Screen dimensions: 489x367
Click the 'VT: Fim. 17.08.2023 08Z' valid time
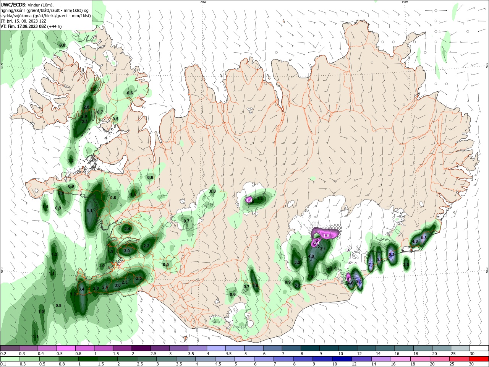[x=23, y=26]
